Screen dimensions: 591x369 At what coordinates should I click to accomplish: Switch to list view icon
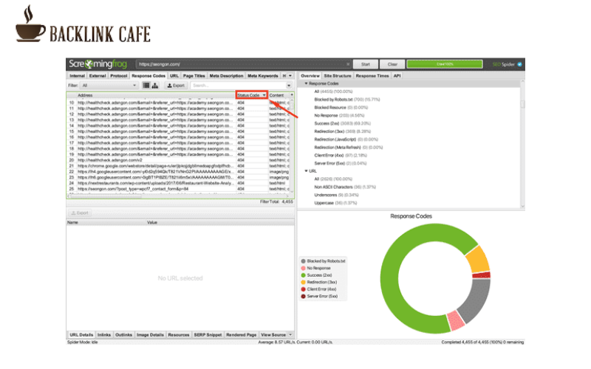tap(146, 86)
